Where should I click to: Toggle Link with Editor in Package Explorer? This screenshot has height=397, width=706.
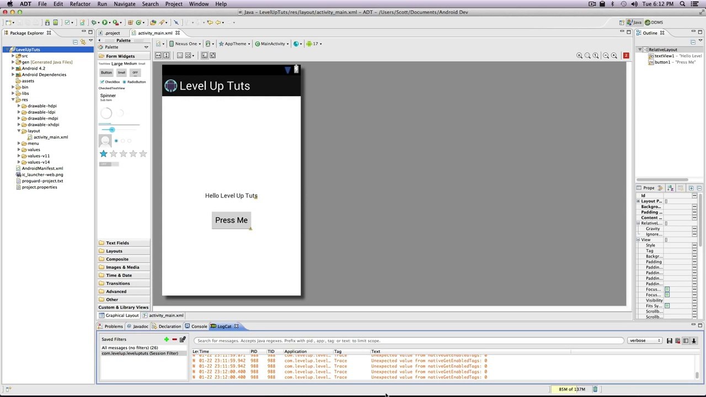pyautogui.click(x=83, y=42)
